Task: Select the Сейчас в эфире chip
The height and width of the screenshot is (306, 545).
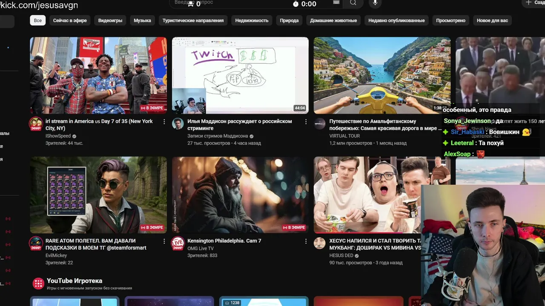Action: 70,20
